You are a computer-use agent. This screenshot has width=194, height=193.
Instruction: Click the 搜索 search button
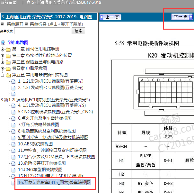pyautogui.click(x=78, y=31)
